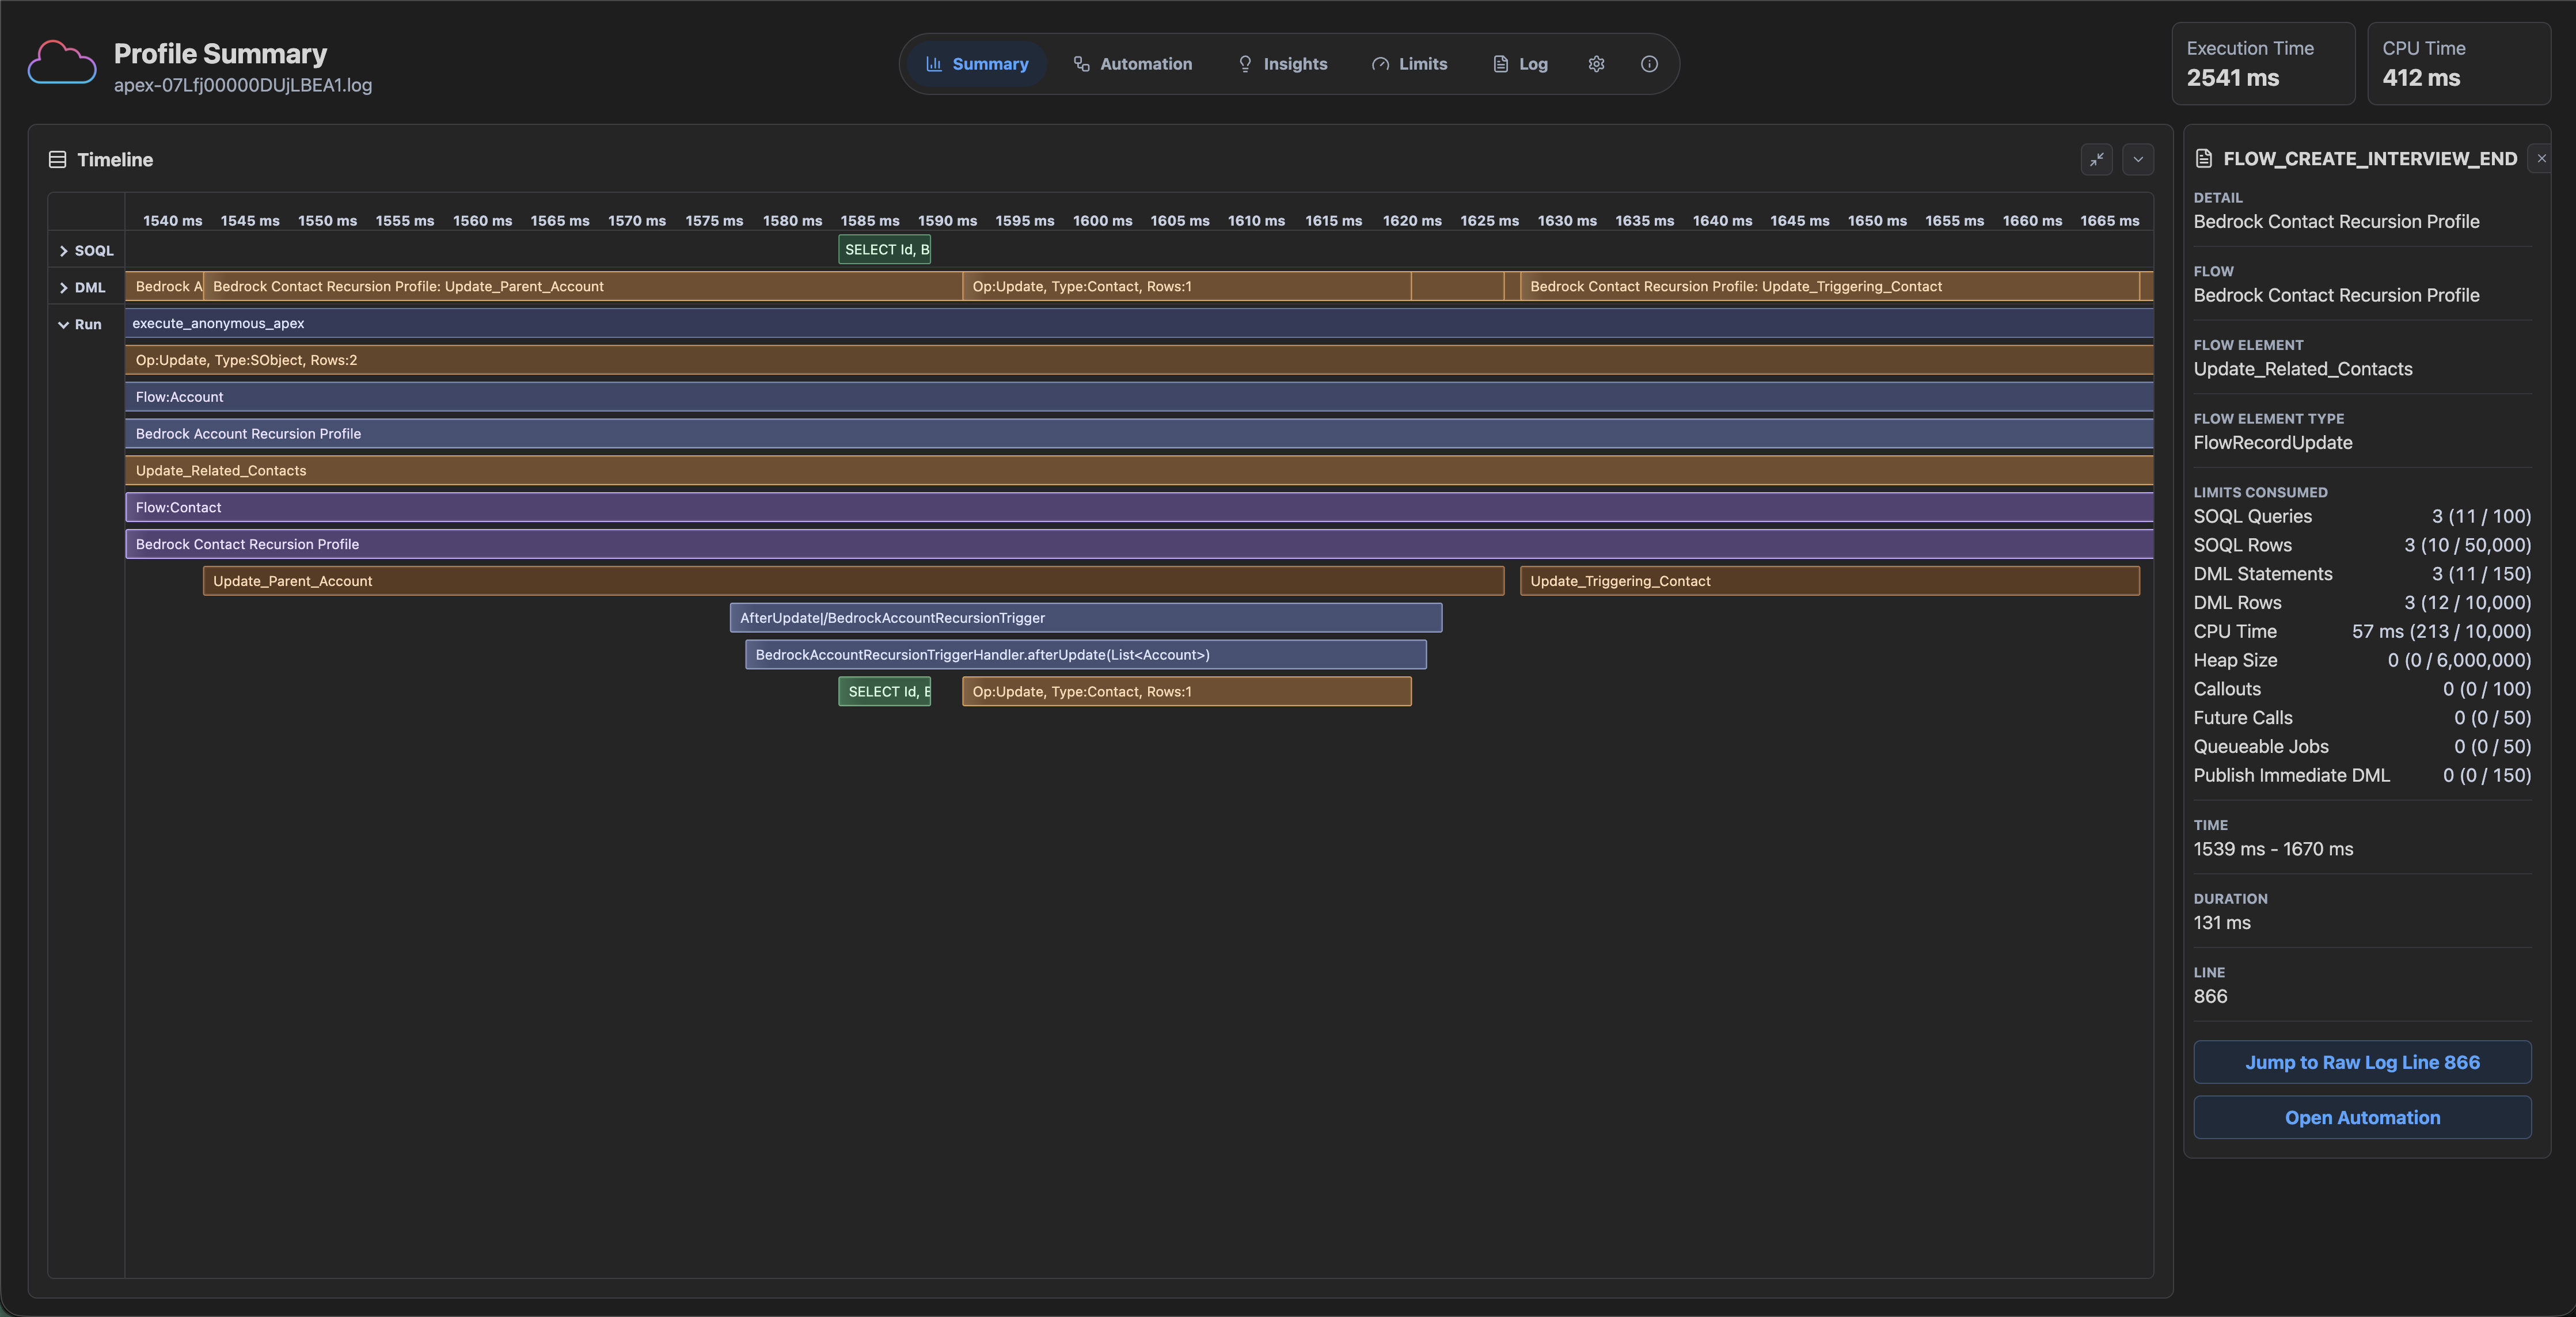
Task: Select the SELECT Id bar in SOQL row
Action: point(884,250)
